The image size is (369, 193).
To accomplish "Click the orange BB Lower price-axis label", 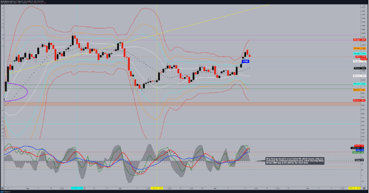I will pyautogui.click(x=359, y=90).
